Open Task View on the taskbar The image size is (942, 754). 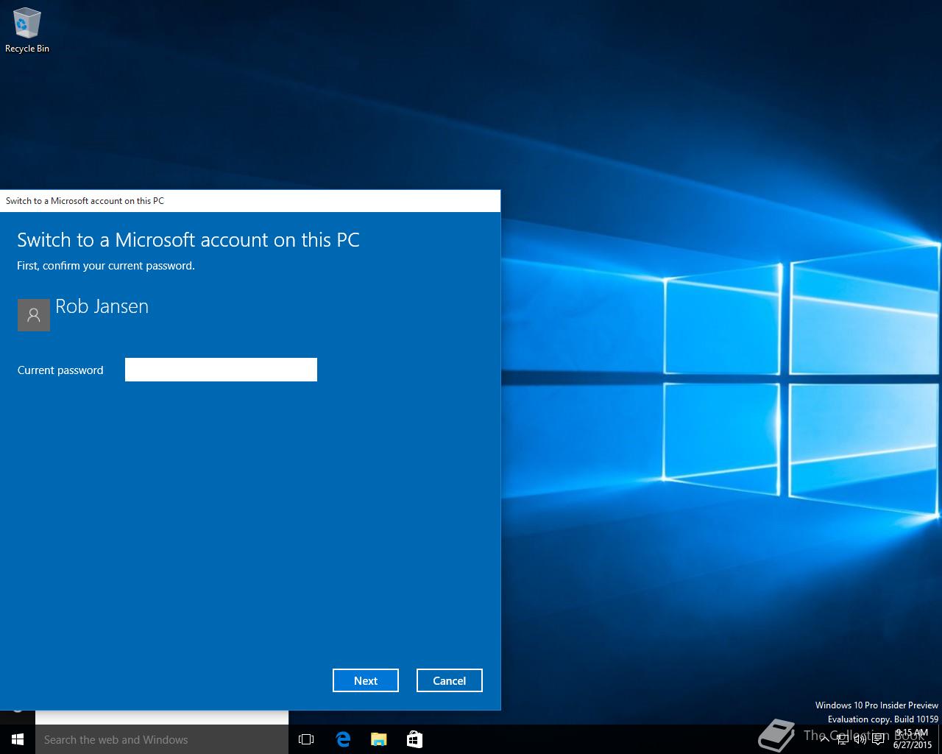click(x=306, y=739)
